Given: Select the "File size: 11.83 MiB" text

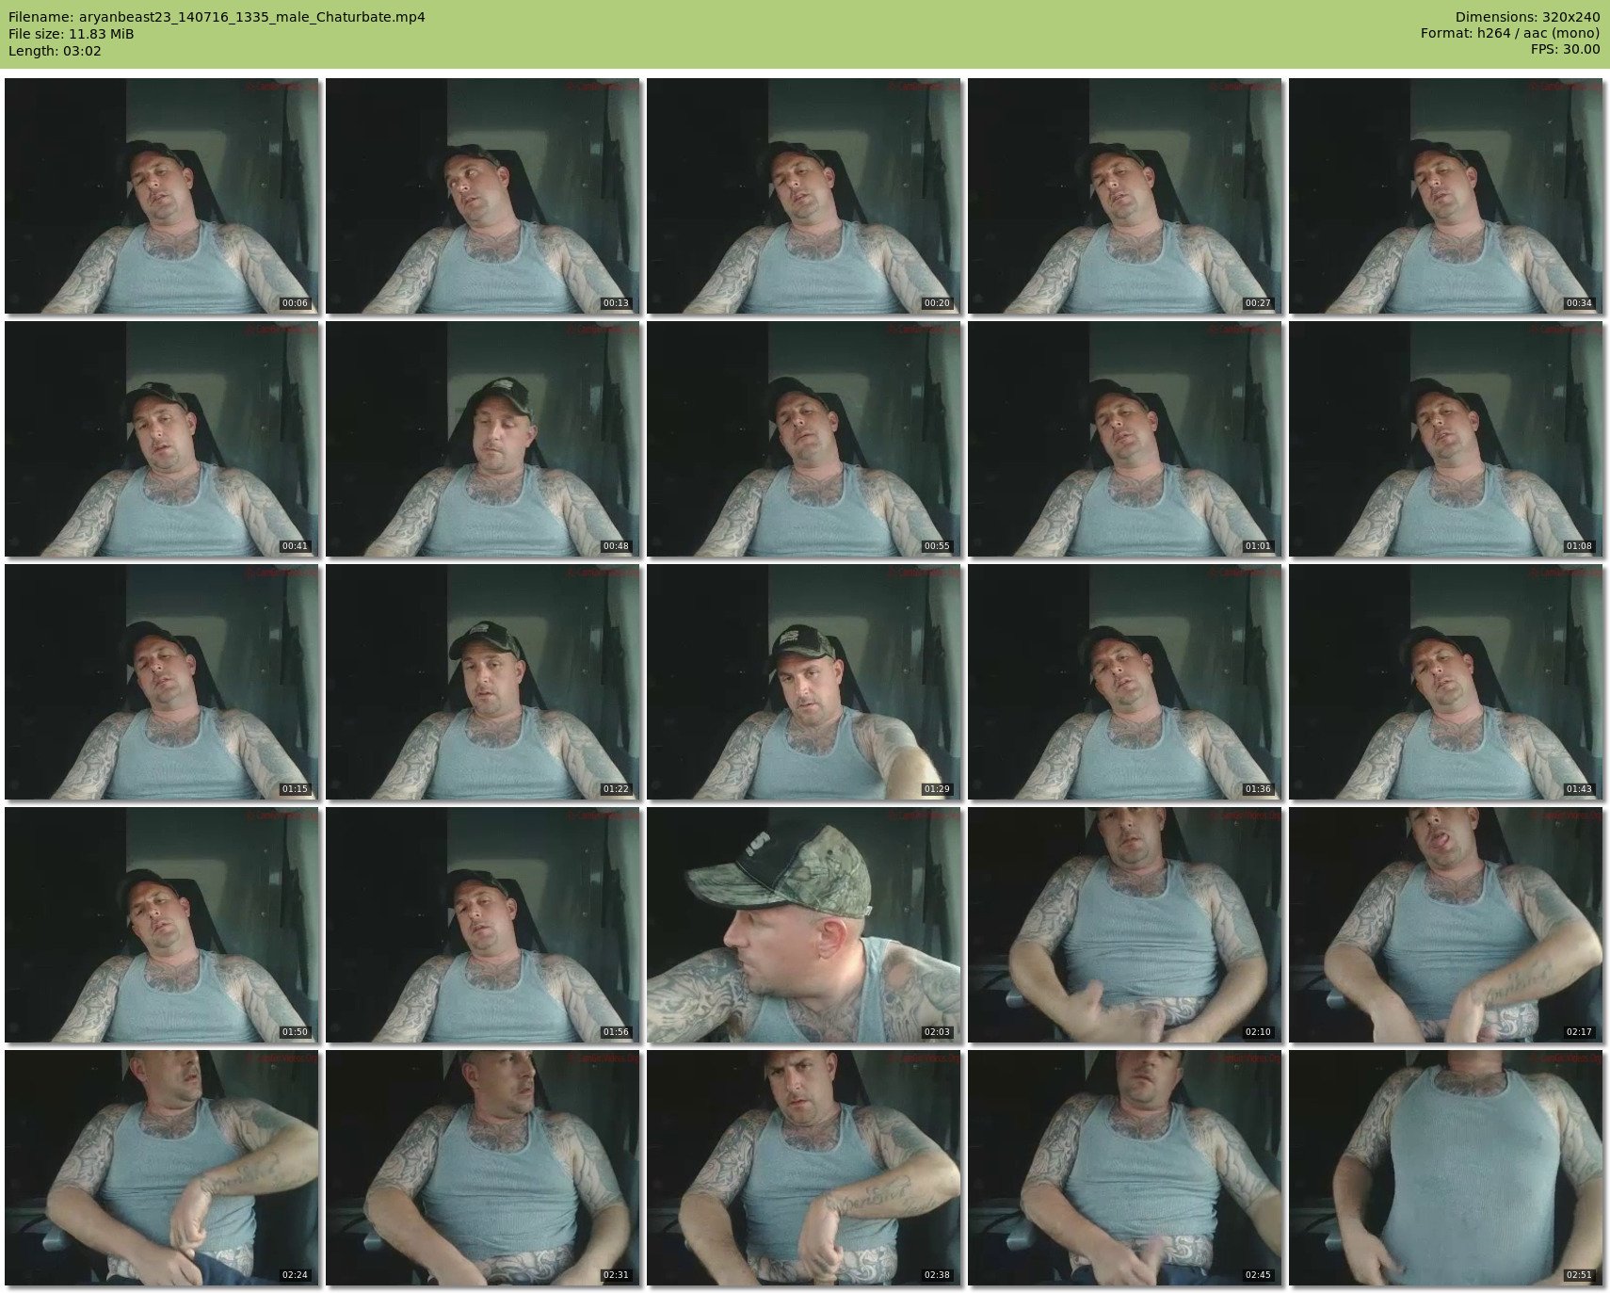Looking at the screenshot, I should point(72,34).
